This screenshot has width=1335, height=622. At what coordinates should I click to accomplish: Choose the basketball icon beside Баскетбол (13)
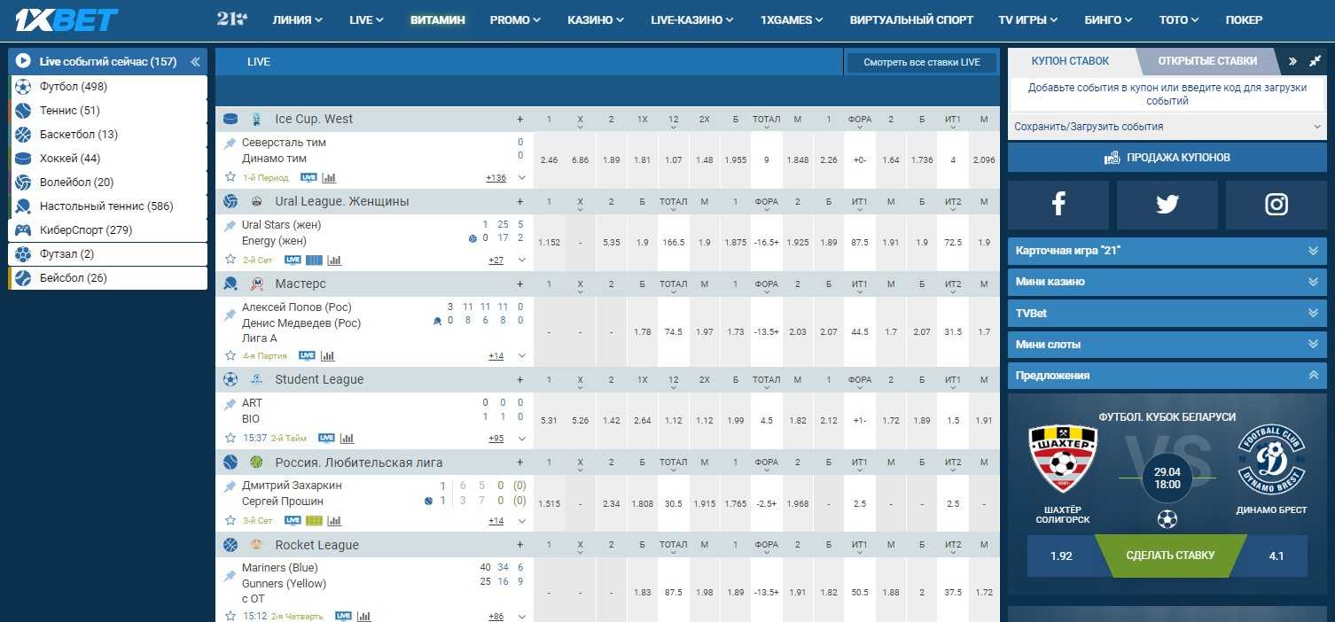[x=23, y=135]
